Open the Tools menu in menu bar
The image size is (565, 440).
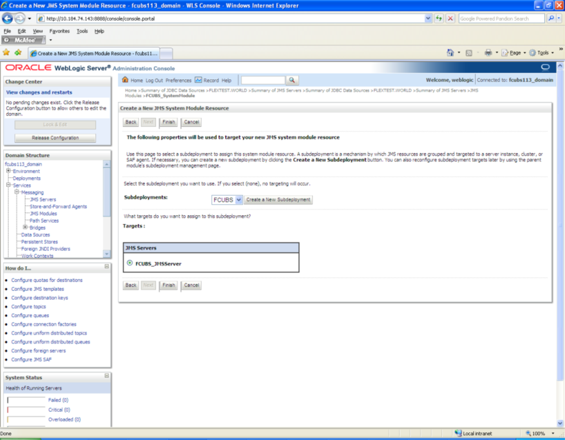coord(82,31)
